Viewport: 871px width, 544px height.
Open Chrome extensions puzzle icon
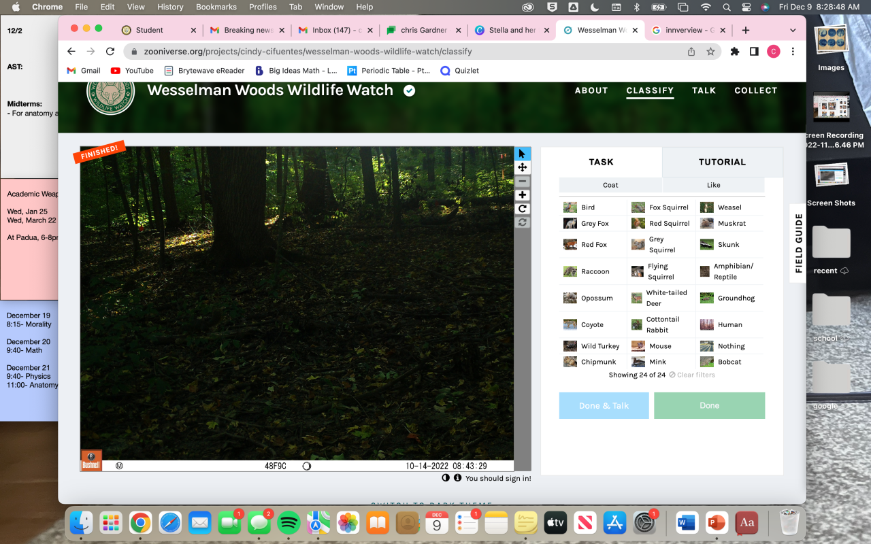pyautogui.click(x=735, y=52)
